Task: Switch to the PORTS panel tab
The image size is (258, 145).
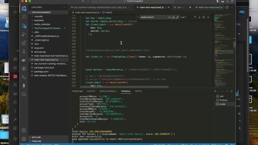Action: pos(138,91)
